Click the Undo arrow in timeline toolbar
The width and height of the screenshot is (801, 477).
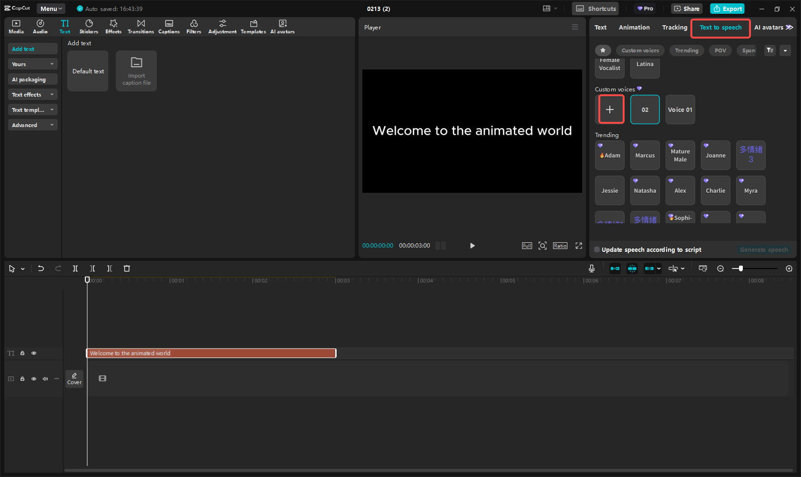point(41,268)
